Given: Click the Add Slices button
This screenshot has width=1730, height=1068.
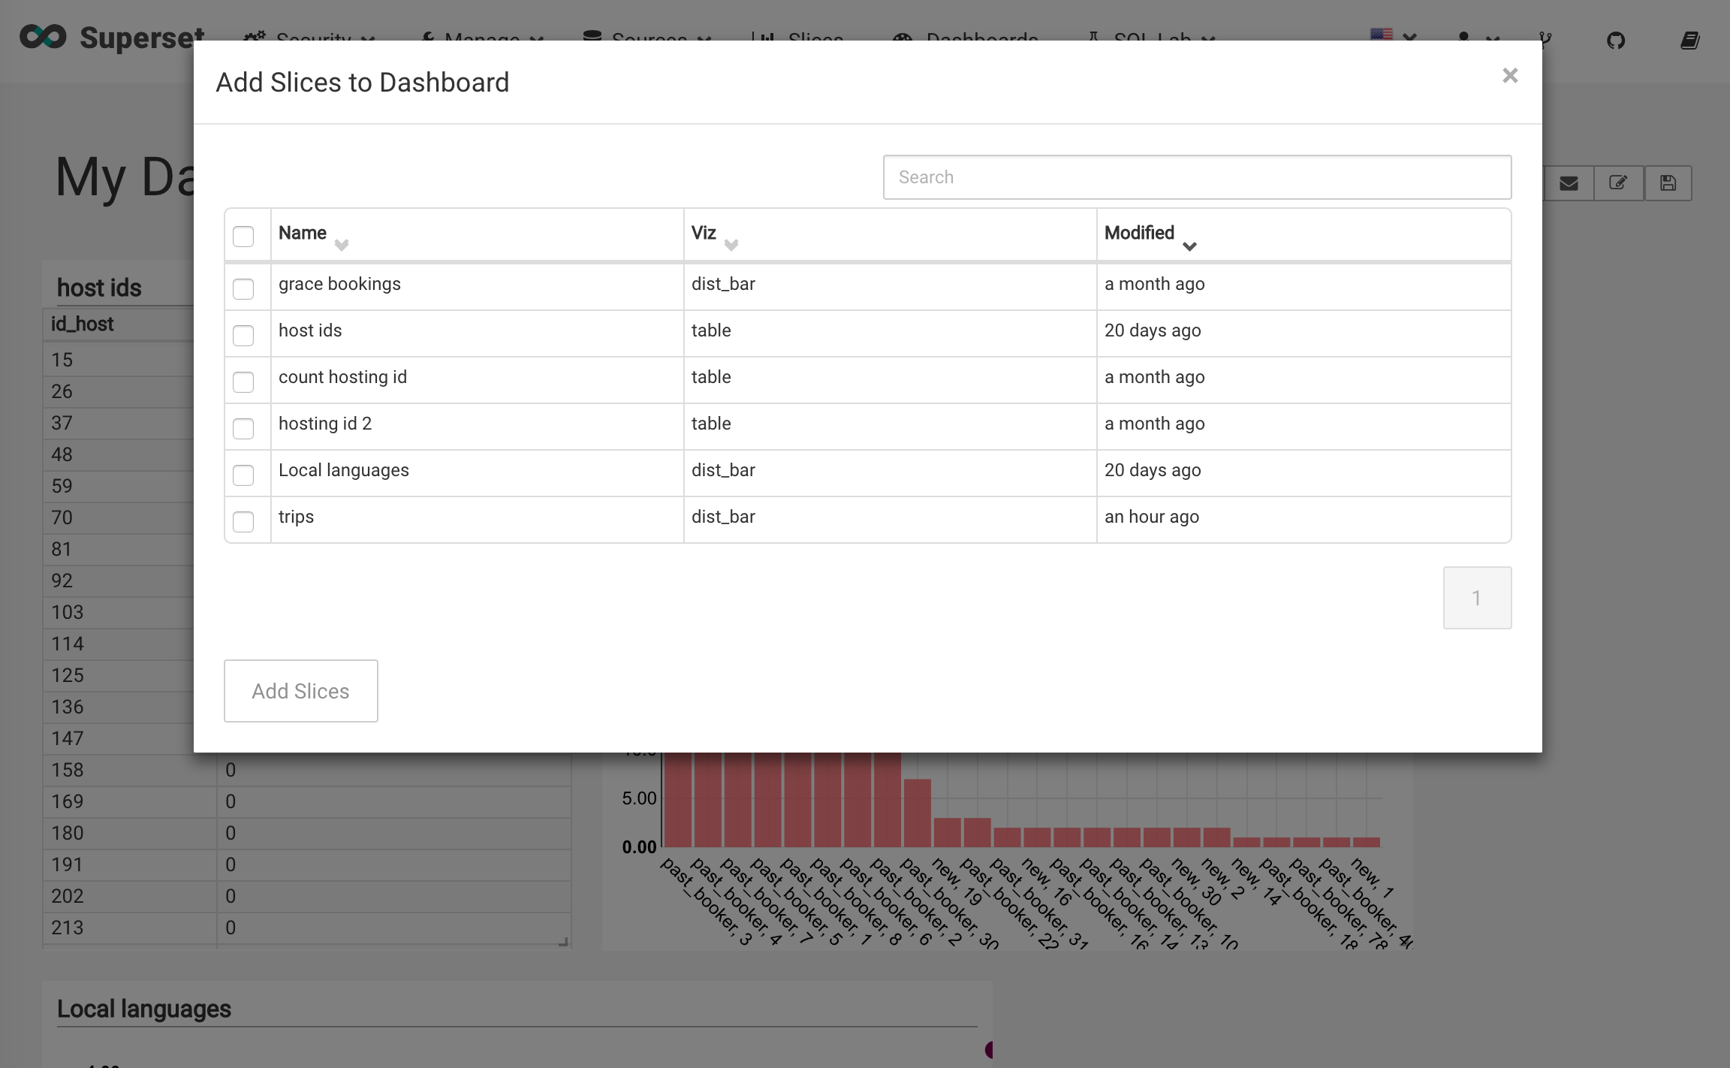Looking at the screenshot, I should [x=300, y=690].
